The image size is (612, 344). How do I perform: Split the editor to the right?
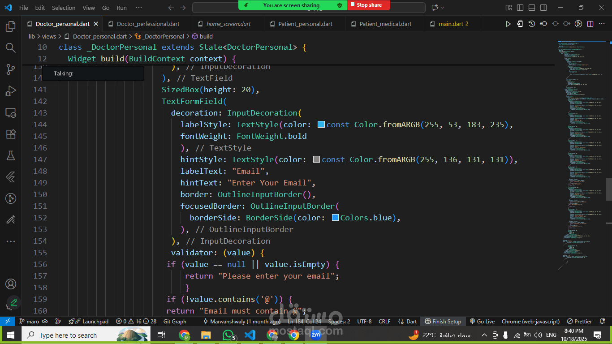point(590,24)
